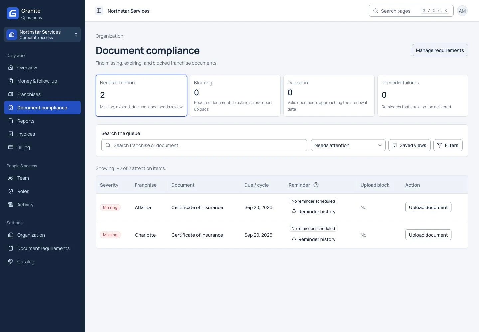
Task: Click the bell icon in Charlotte row
Action: pyautogui.click(x=294, y=239)
